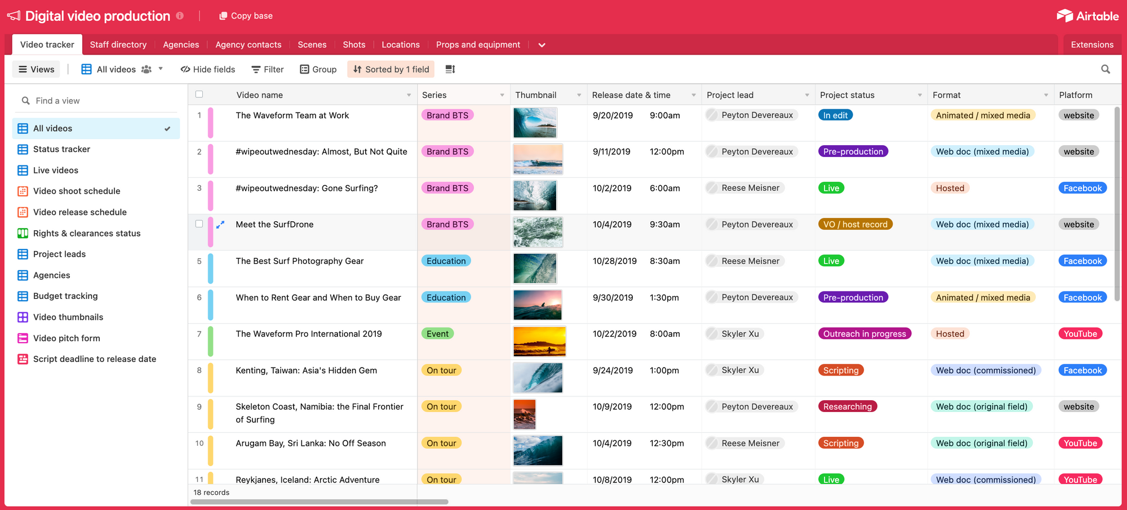Switch to Locations tab
The width and height of the screenshot is (1127, 510).
pyautogui.click(x=401, y=44)
